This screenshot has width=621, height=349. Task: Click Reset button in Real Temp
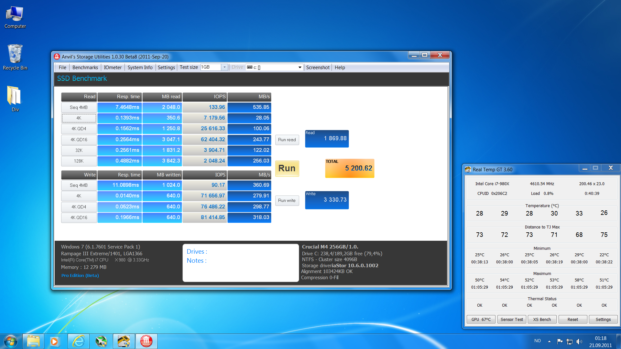click(x=573, y=319)
